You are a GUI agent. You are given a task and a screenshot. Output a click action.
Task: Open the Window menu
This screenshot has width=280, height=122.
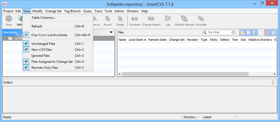[133, 11]
